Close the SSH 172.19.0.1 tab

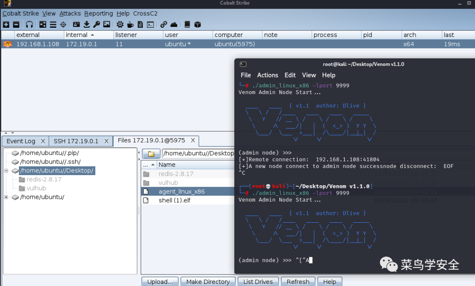pos(106,141)
